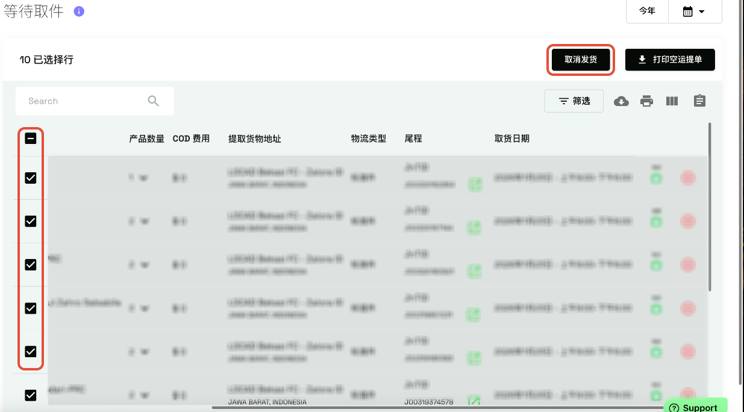Open the Support help widget
744x412 pixels.
click(695, 407)
